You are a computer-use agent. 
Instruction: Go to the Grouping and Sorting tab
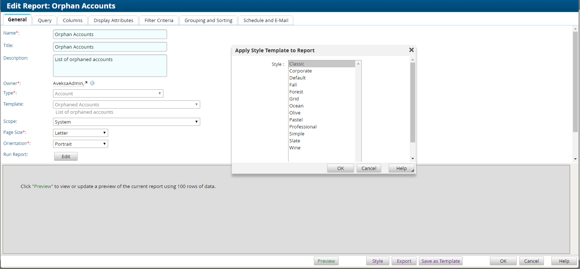click(208, 20)
